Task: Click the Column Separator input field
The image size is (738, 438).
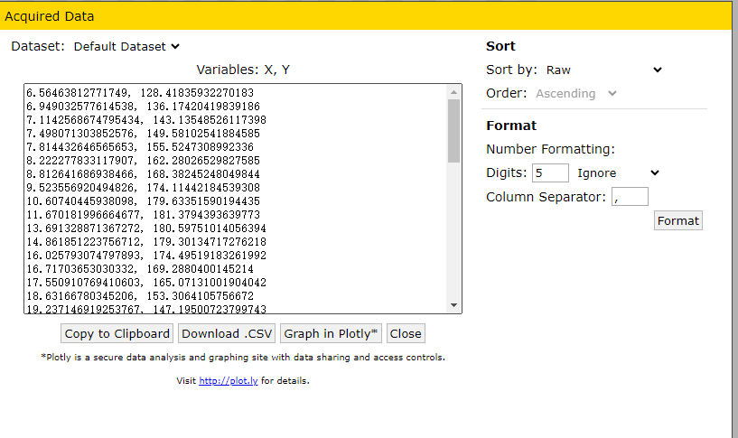Action: [x=630, y=197]
